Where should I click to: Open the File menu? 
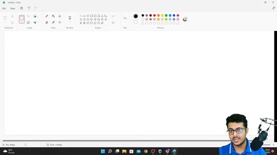coord(4,9)
